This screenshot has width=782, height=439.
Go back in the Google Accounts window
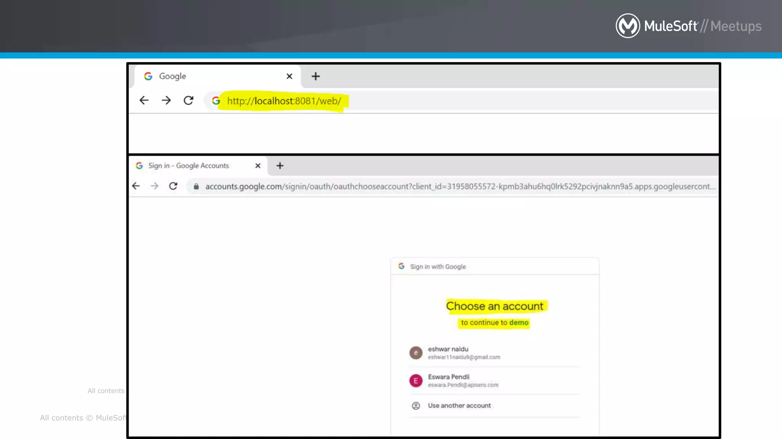click(136, 186)
